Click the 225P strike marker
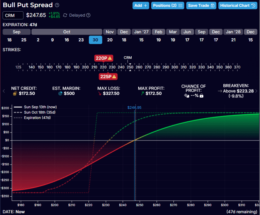The width and height of the screenshot is (260, 215). (108, 77)
